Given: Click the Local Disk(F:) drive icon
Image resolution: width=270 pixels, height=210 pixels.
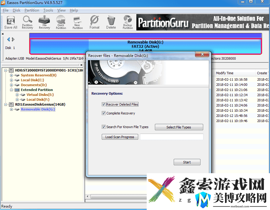Looking at the screenshot, I should pyautogui.click(x=23, y=100).
